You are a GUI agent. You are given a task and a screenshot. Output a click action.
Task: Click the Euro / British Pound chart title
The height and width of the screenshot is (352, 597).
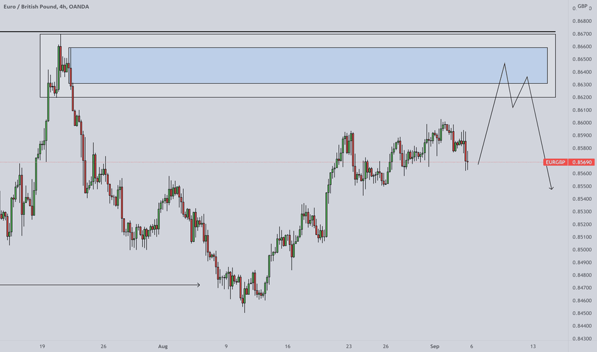pos(46,6)
